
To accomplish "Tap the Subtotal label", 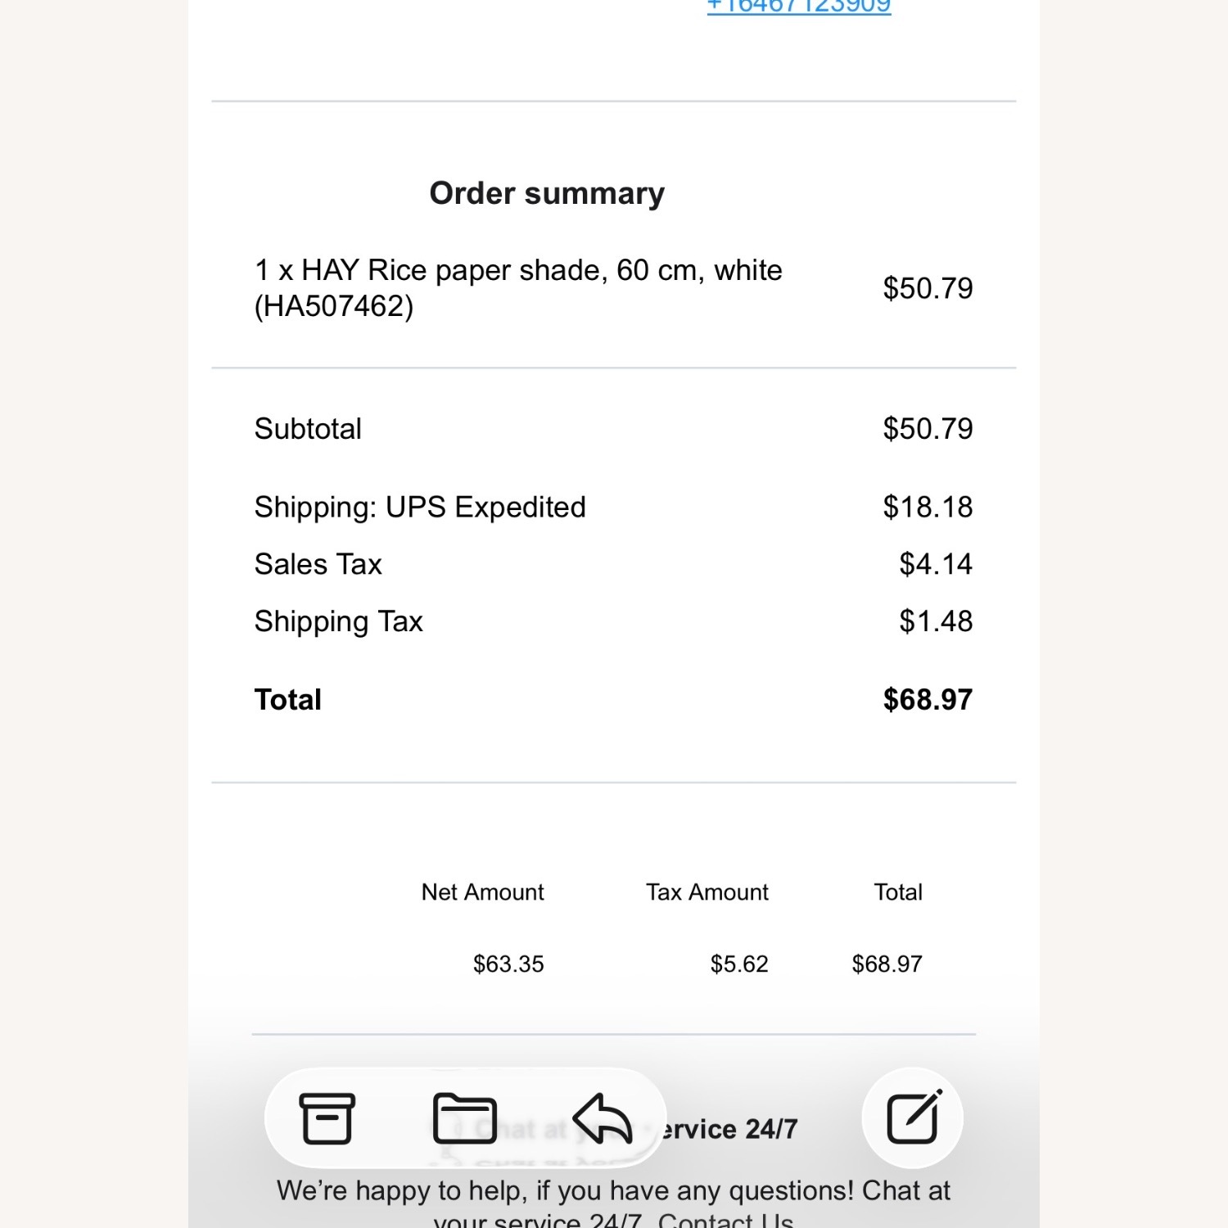I will point(308,429).
